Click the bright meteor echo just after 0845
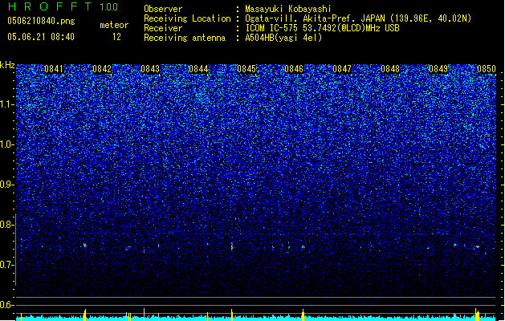The width and height of the screenshot is (505, 321). point(231,246)
